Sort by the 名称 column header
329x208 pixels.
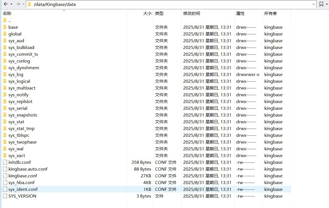(x=7, y=14)
